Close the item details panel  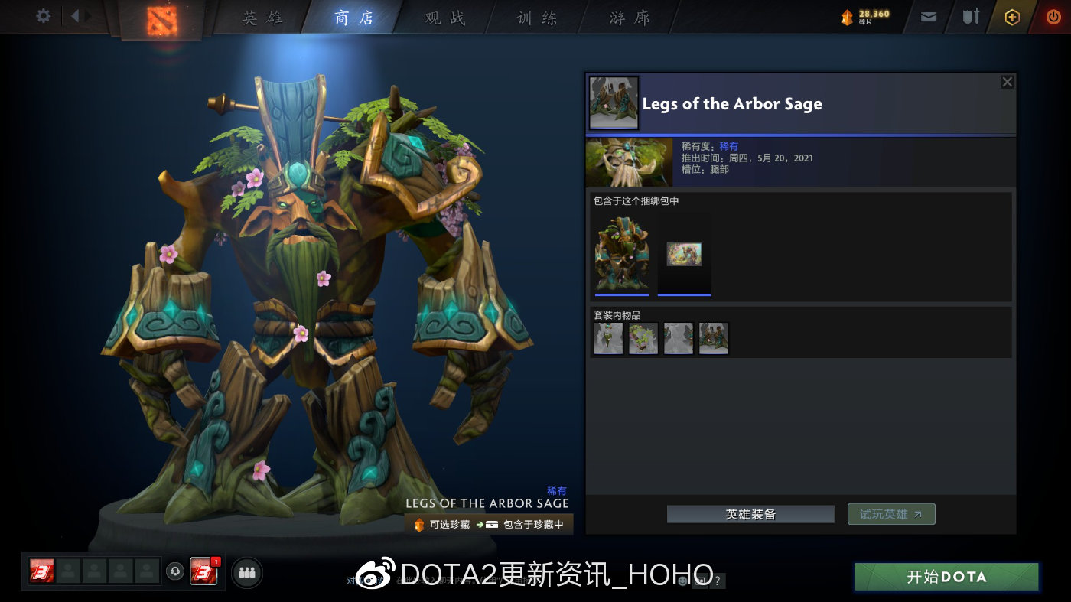click(x=1008, y=82)
